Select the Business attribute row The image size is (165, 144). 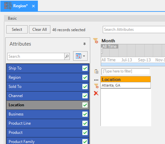coord(48,114)
